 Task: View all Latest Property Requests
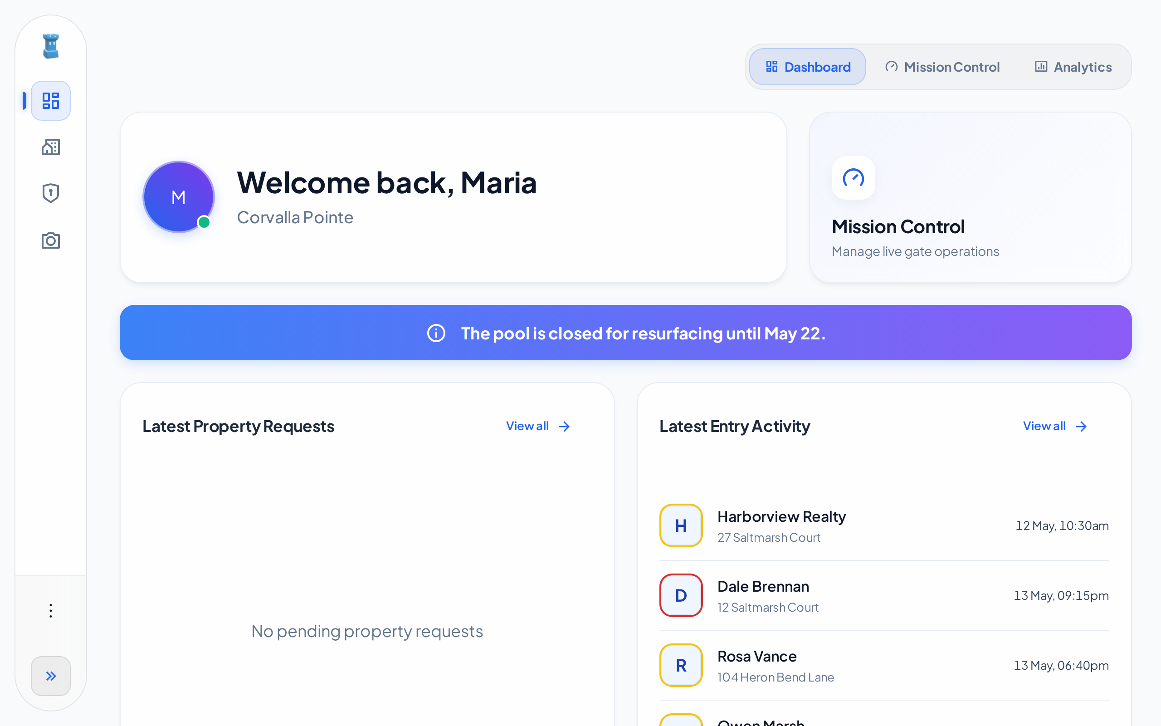[538, 426]
